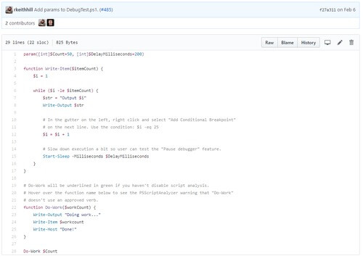Click comment about Add Conditional Breakpoint

click(x=139, y=120)
